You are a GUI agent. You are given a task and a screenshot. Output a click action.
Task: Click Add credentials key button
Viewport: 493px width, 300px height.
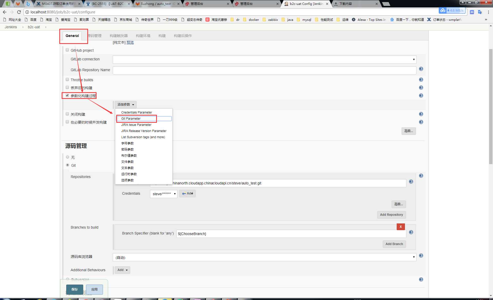pos(187,193)
